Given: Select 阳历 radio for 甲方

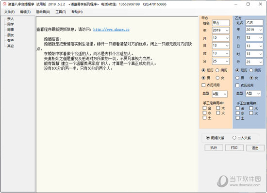Looking at the screenshot, I should click(x=203, y=70).
